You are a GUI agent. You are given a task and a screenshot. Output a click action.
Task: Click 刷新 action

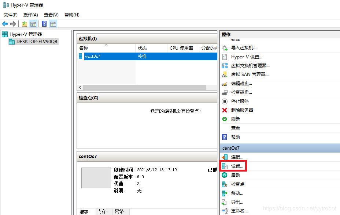pos(236,119)
